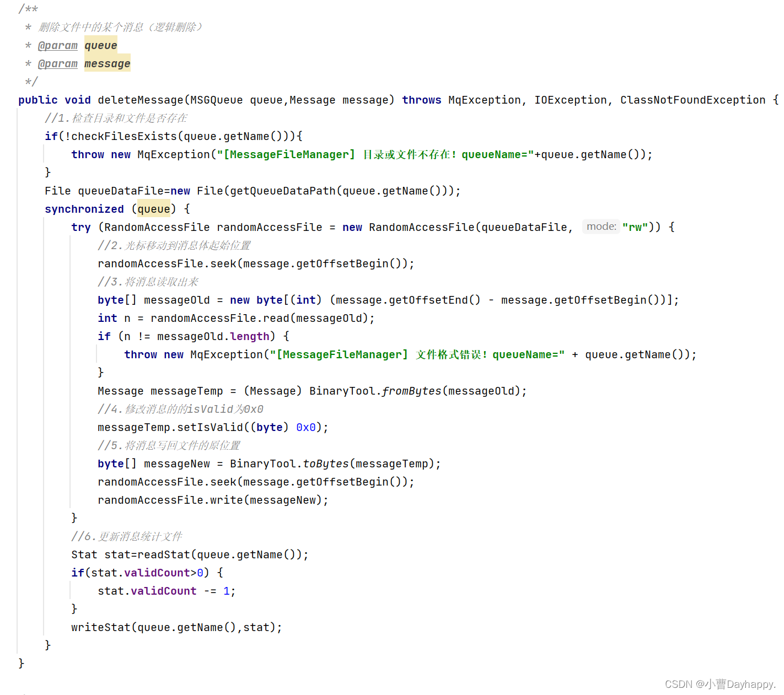This screenshot has width=784, height=695.
Task: Click the "rw" string literal
Action: click(635, 227)
